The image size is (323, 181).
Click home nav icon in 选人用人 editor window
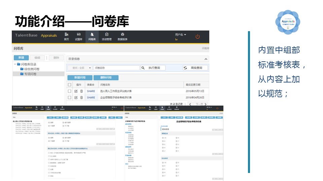coord(37,107)
